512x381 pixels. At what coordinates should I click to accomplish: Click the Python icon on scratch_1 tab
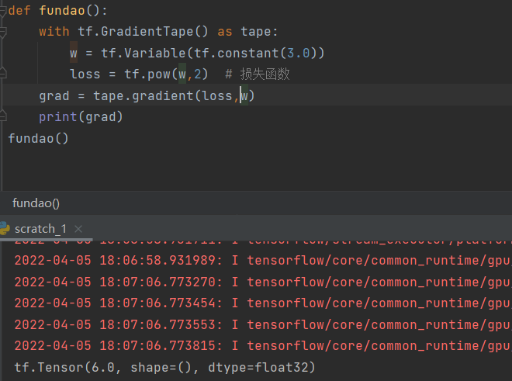(x=5, y=228)
